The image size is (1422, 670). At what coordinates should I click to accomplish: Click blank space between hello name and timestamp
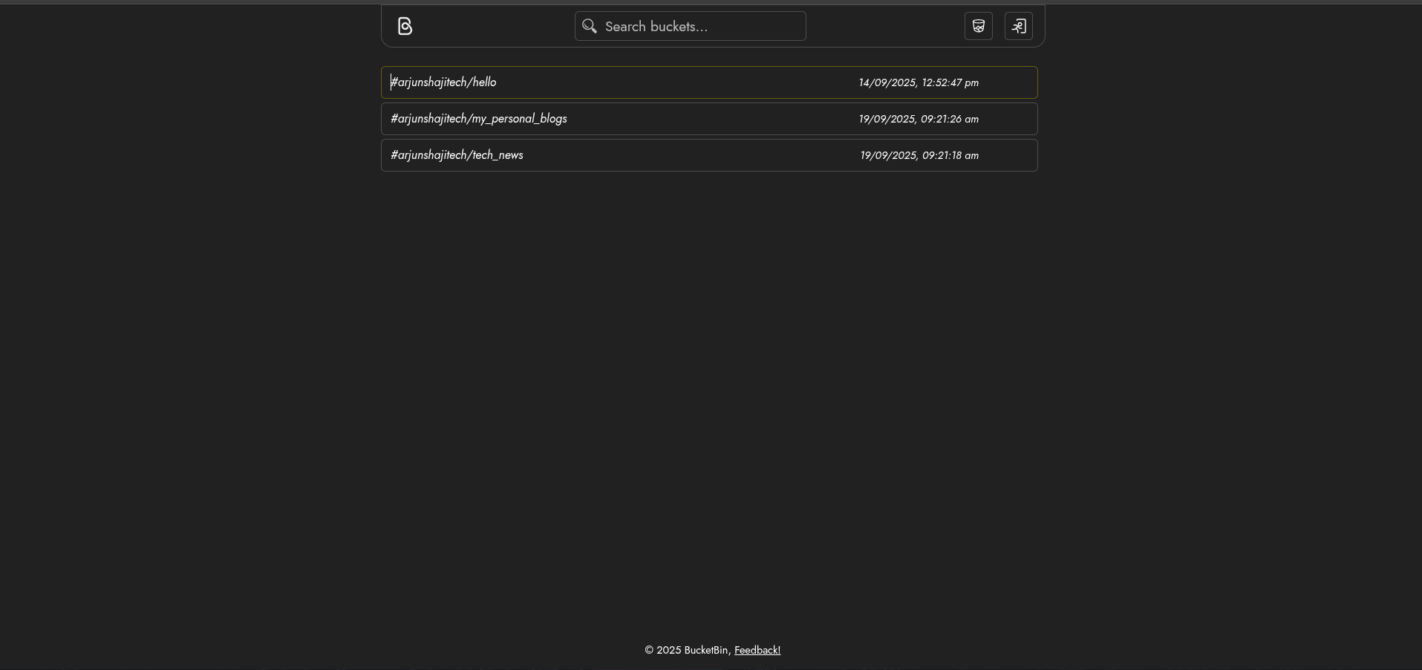(x=676, y=82)
